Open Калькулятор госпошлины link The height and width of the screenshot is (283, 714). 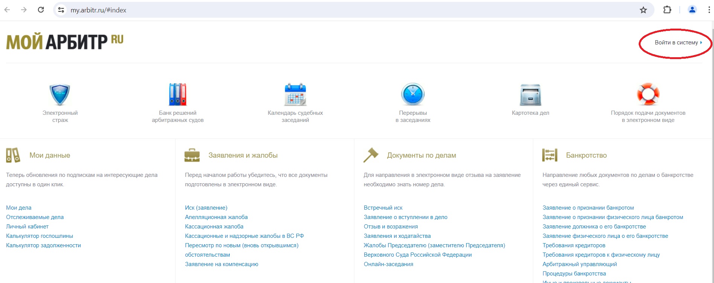coord(40,236)
